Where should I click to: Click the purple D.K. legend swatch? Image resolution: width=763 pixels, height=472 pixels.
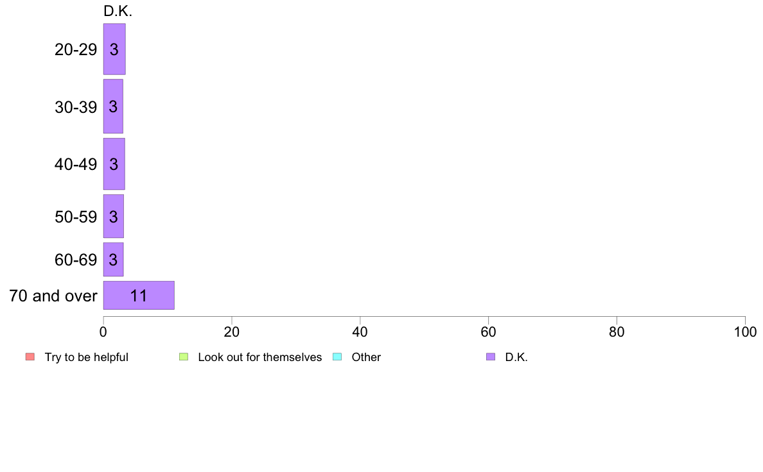point(491,357)
